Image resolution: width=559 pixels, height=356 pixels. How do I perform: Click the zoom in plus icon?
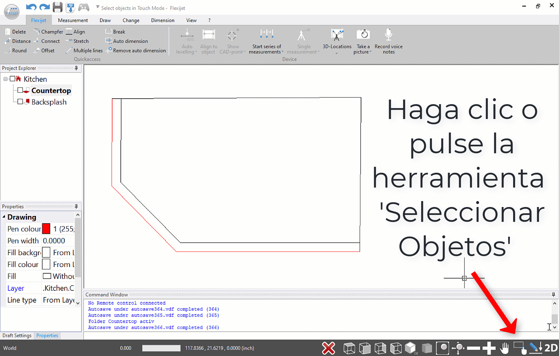click(x=489, y=348)
